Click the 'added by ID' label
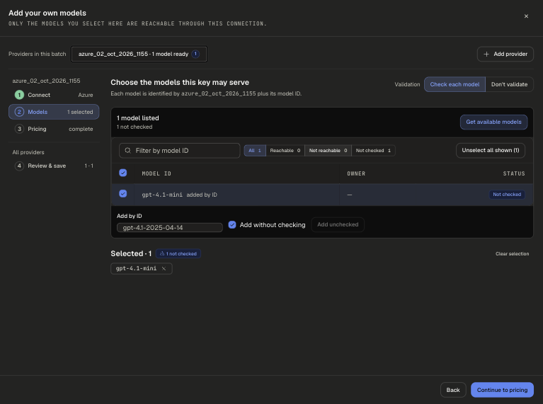543x404 pixels. 202,195
